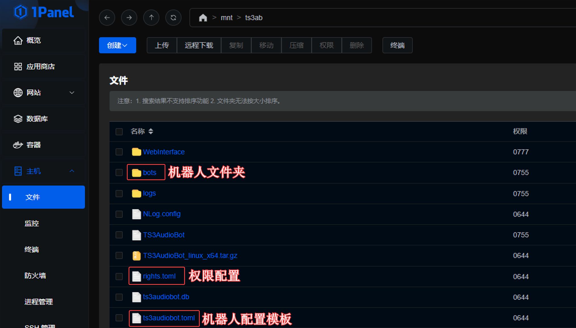The height and width of the screenshot is (328, 576).
Task: Open 进程管理 in the sidebar
Action: [x=39, y=302]
